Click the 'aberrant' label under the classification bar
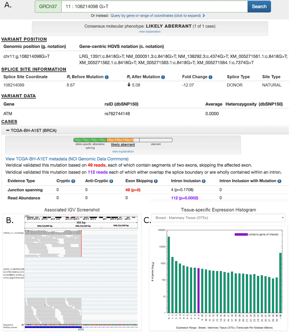 click(156, 144)
